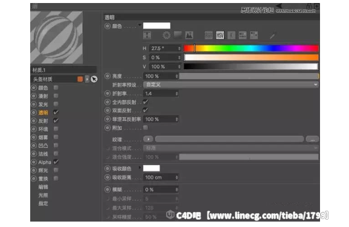Expand the 纹理 arrow button
This screenshot has height=227, width=349.
149,139
